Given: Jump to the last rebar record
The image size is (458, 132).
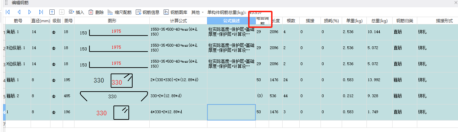Looking at the screenshot, I should [x=41, y=12].
